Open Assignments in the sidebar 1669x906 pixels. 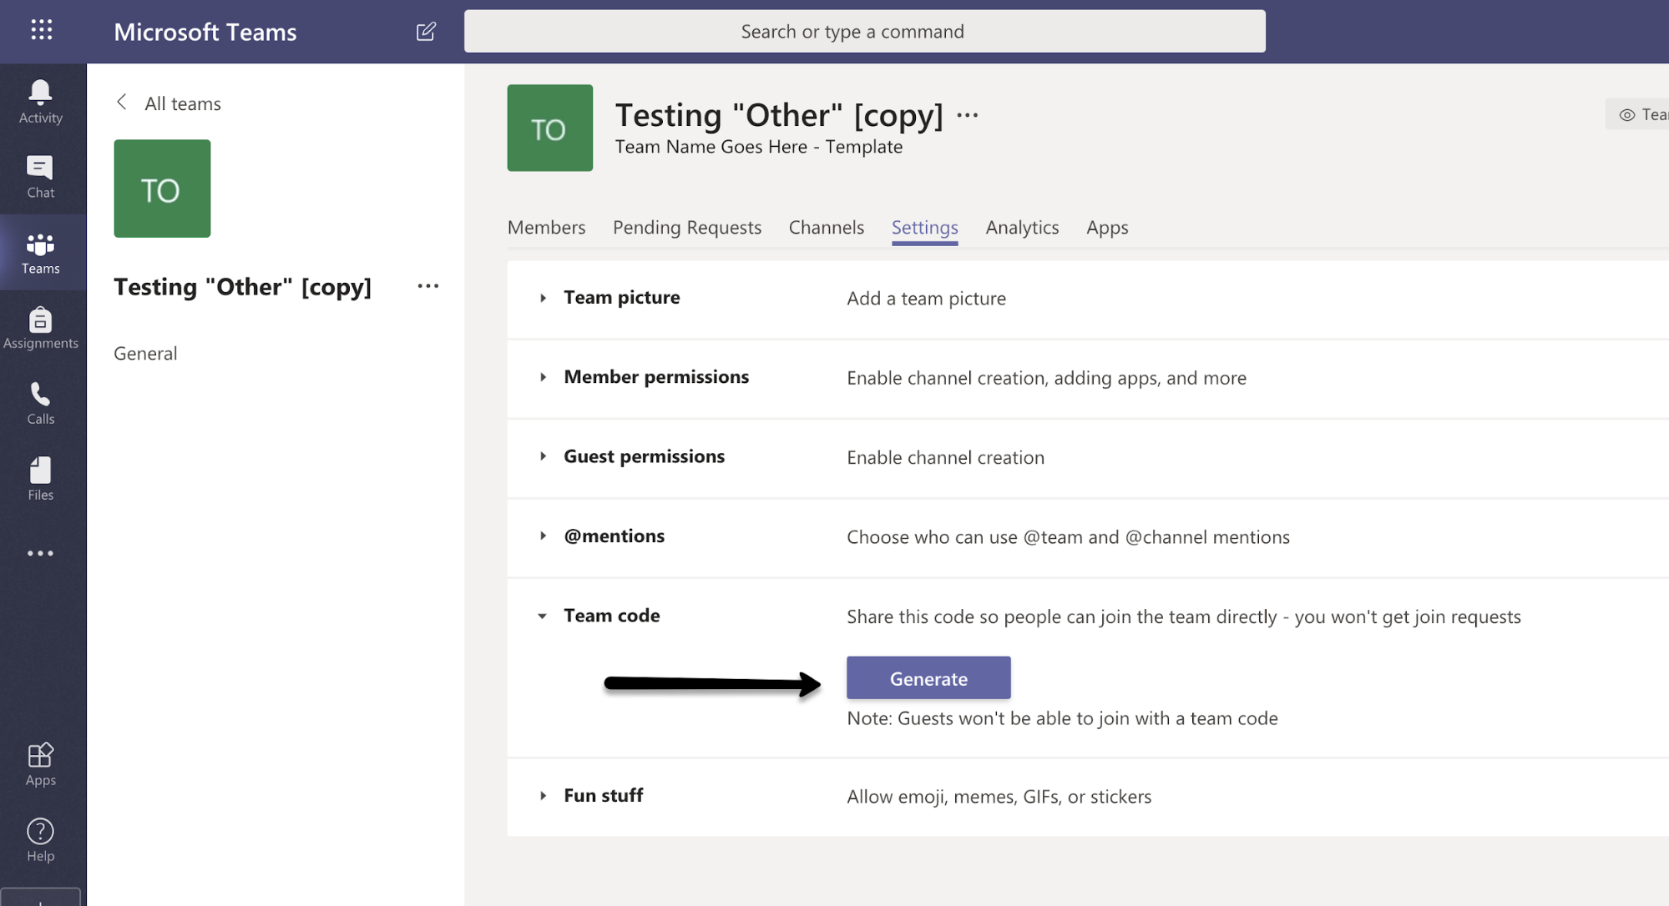tap(40, 328)
